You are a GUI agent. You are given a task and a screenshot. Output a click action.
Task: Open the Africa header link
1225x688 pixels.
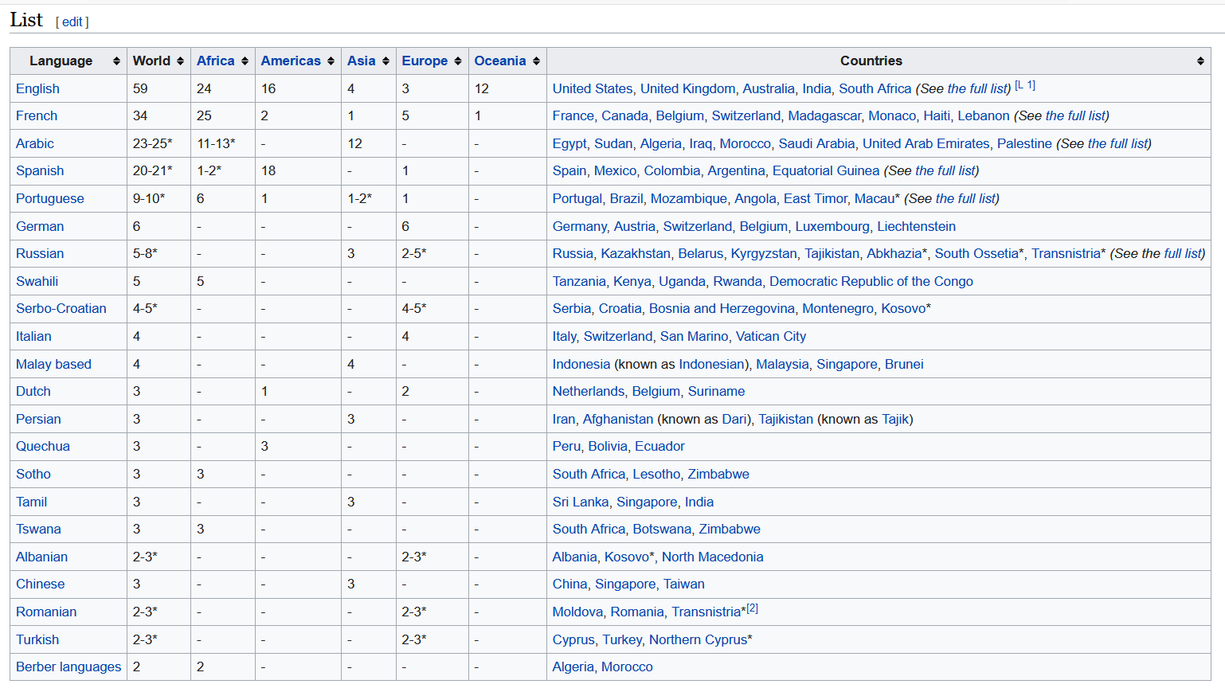(216, 61)
